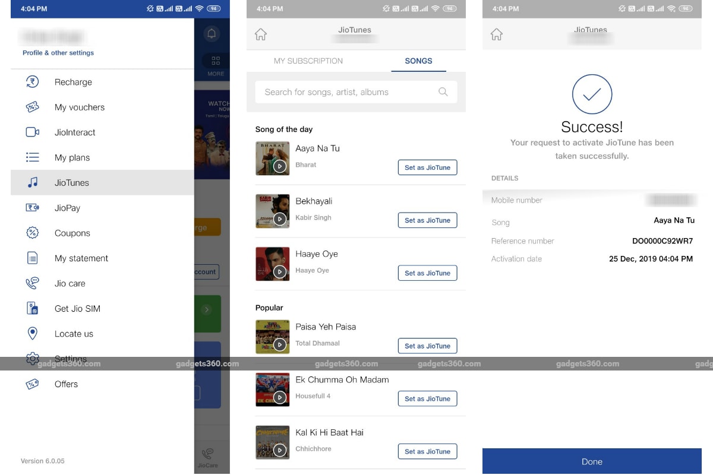Image resolution: width=713 pixels, height=475 pixels.
Task: Select the Bekhayali song title
Action: [314, 201]
